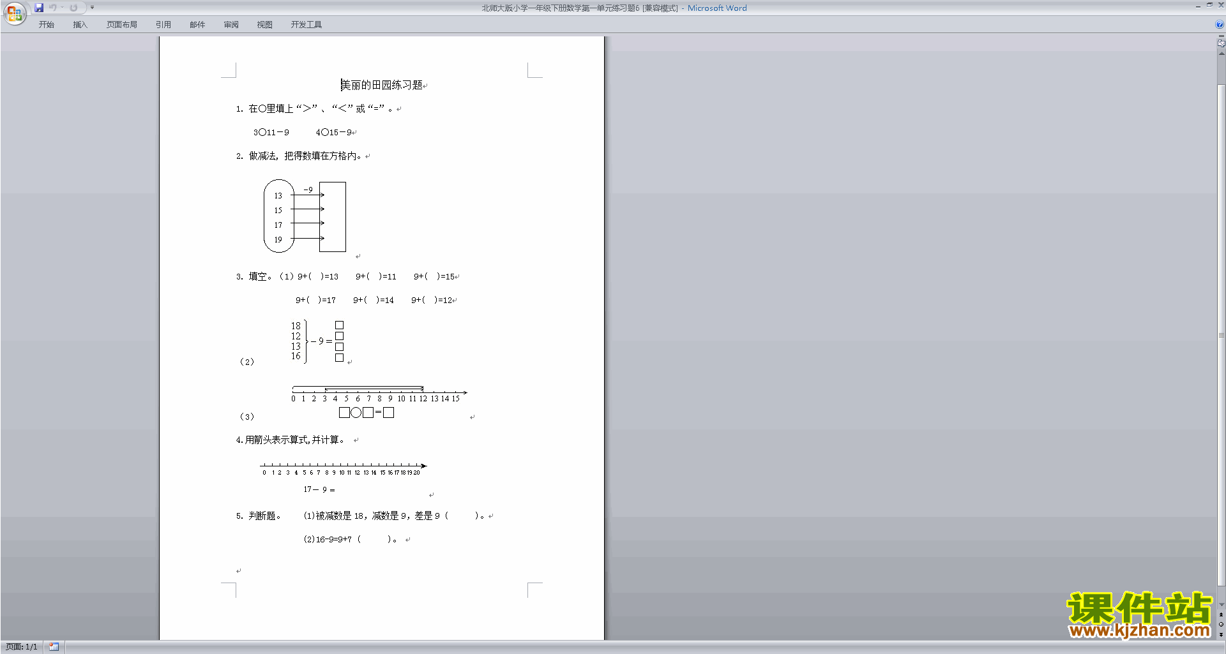Image resolution: width=1226 pixels, height=654 pixels.
Task: Click the scrollbar up arrow
Action: pos(1221,54)
